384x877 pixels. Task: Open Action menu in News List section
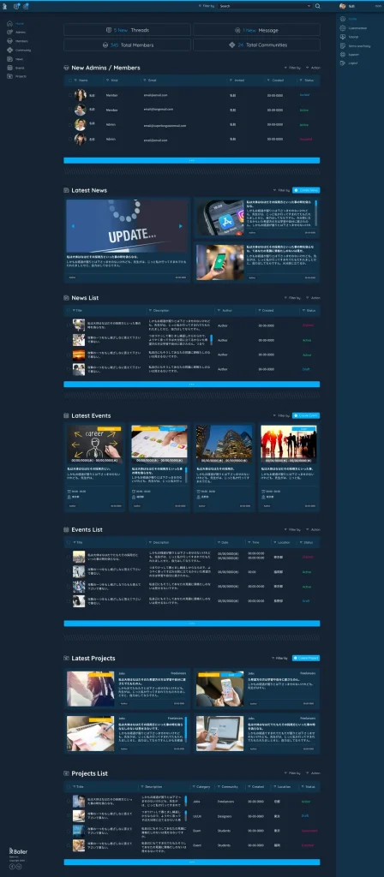(x=314, y=298)
